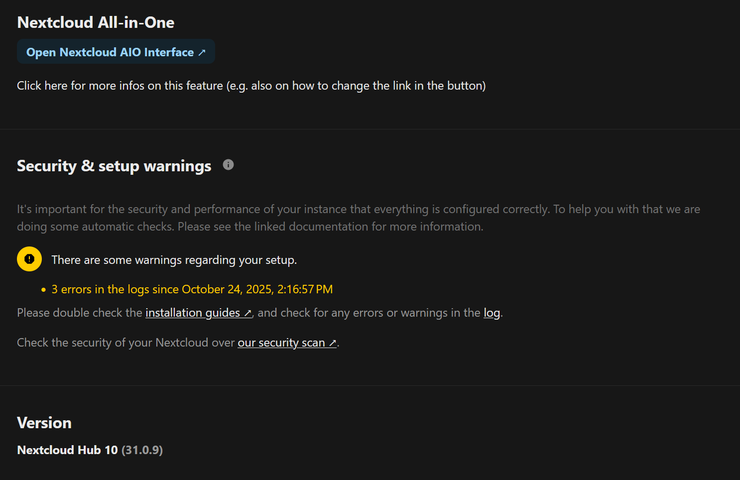Click the yellow warning exclamation icon
The image size is (740, 480).
[29, 259]
